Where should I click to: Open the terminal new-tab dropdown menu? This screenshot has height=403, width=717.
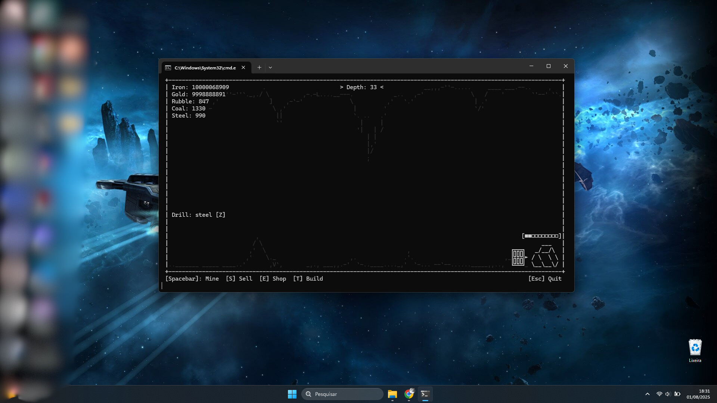[270, 67]
